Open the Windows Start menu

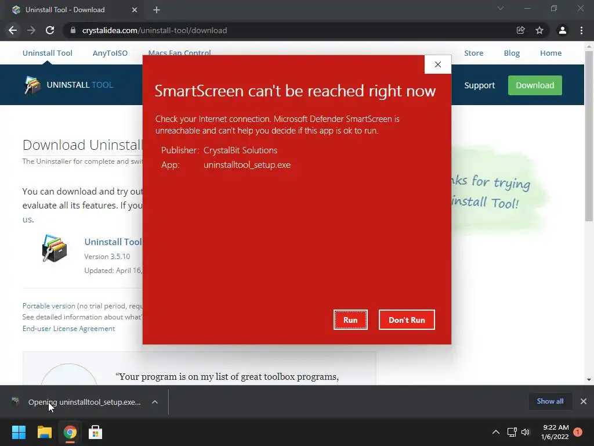[x=19, y=432]
